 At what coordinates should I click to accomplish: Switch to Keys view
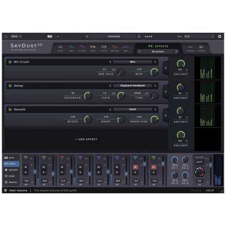click(x=11, y=158)
